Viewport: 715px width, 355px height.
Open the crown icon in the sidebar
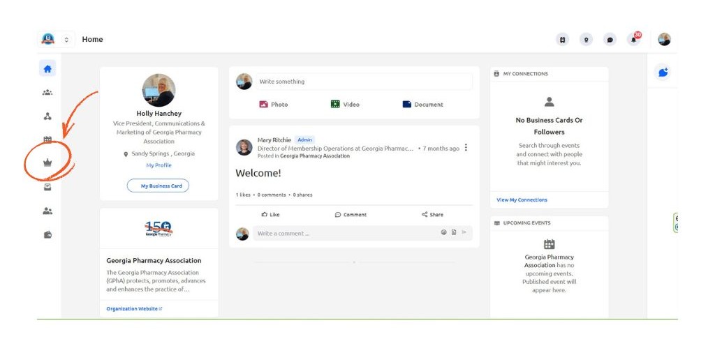47,163
